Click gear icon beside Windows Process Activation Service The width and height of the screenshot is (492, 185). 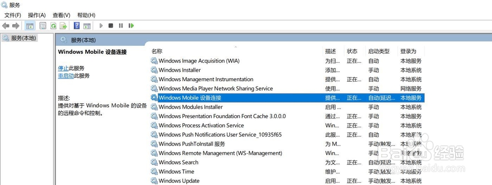click(x=154, y=125)
